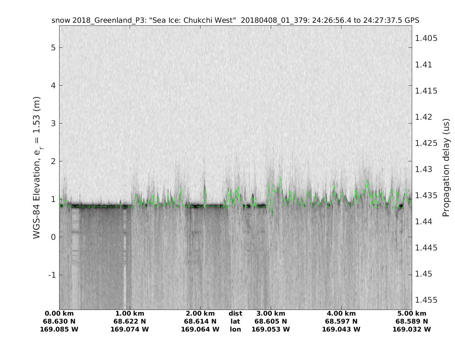Click the WGS-84 Elevation y-axis label
The height and width of the screenshot is (341, 455).
tap(37, 167)
